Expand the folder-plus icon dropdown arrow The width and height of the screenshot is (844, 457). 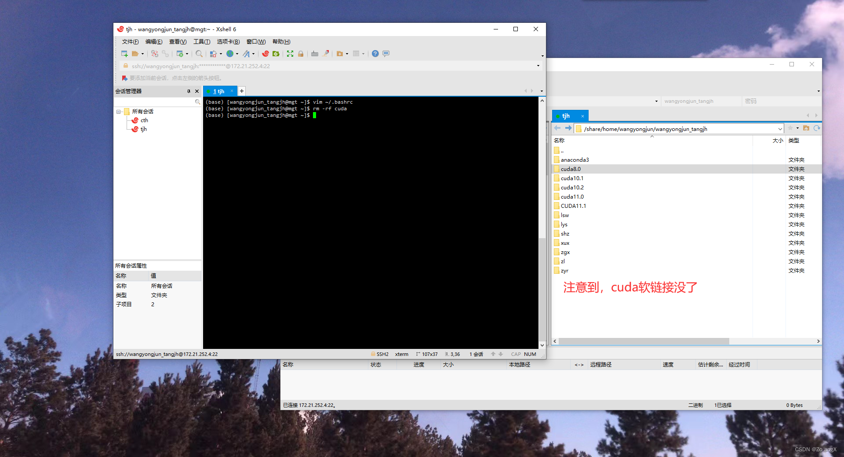tap(347, 54)
